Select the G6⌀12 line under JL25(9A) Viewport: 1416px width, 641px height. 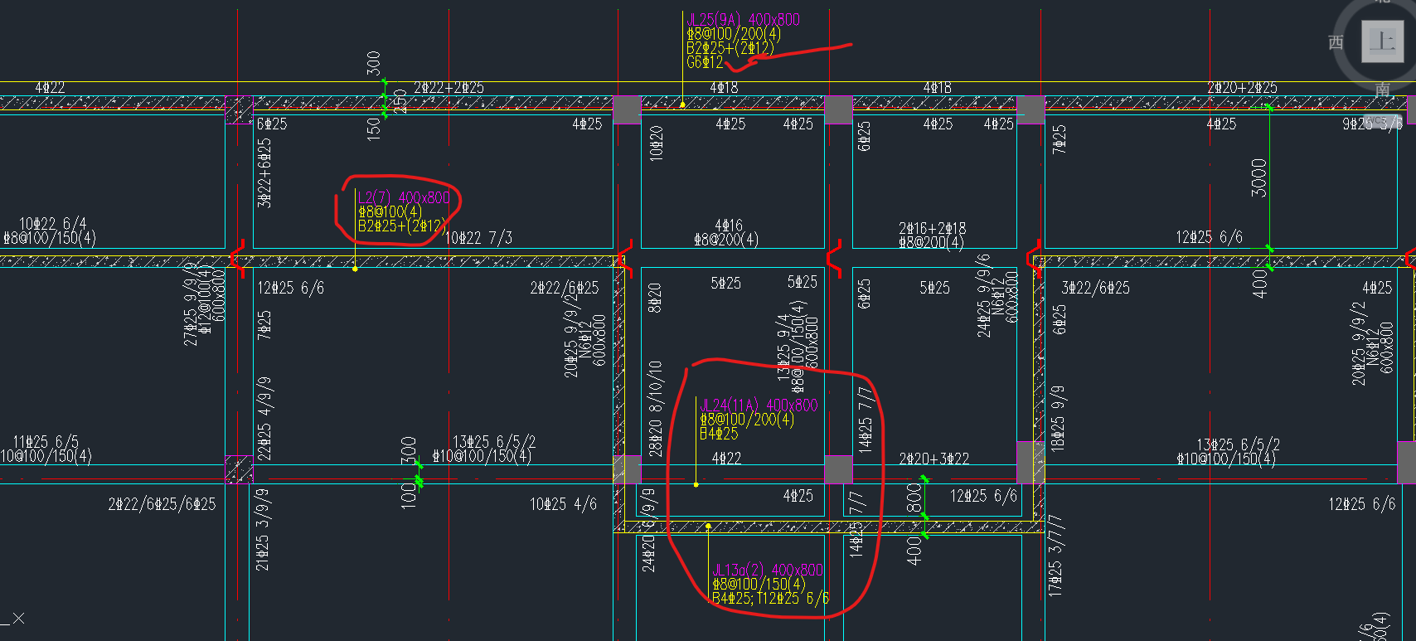point(705,62)
